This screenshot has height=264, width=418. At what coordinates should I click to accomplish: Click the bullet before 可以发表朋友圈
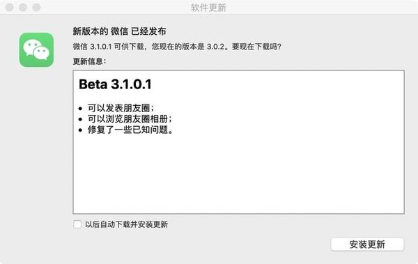click(x=81, y=109)
